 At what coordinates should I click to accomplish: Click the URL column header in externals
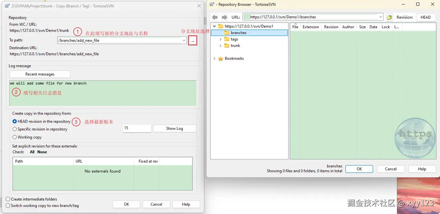104,161
